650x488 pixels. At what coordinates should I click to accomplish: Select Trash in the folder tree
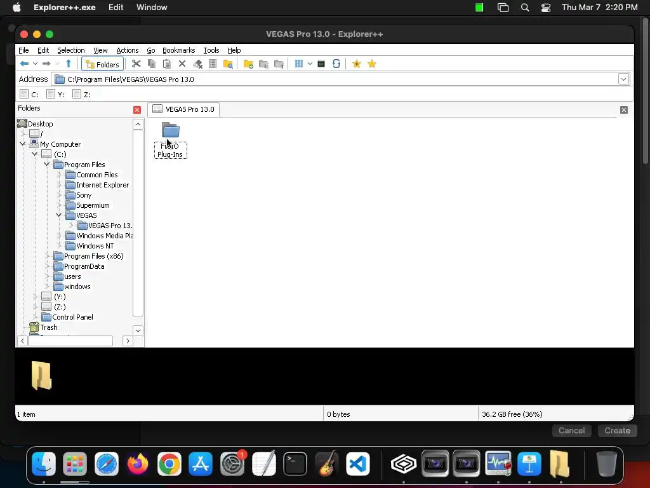coord(48,327)
